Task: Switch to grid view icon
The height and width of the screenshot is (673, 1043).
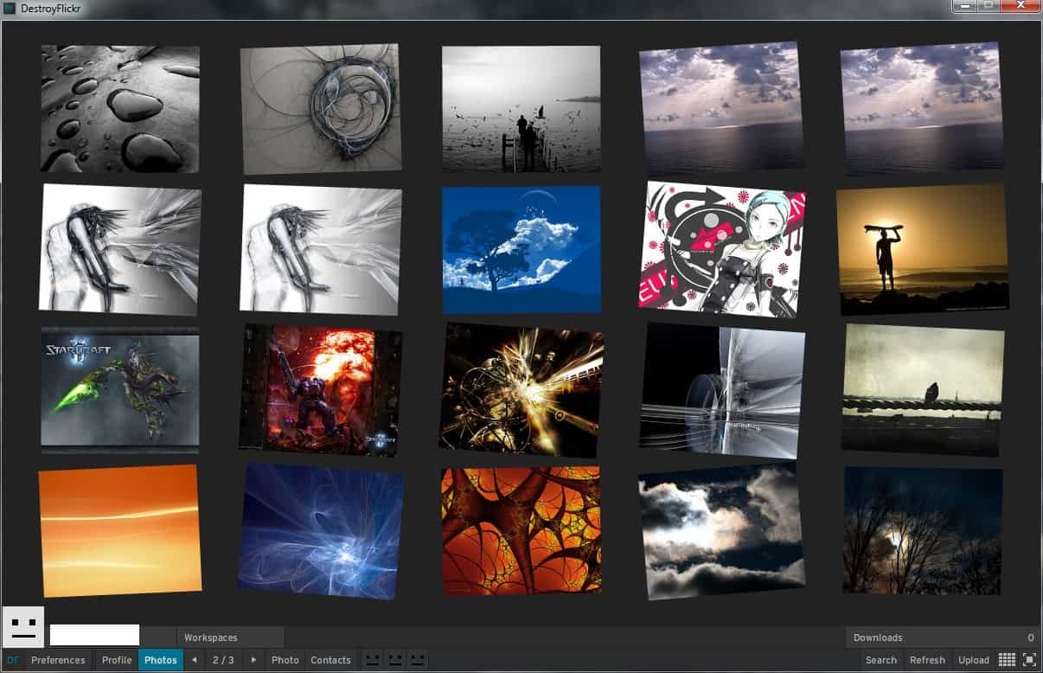Action: coord(1007,660)
